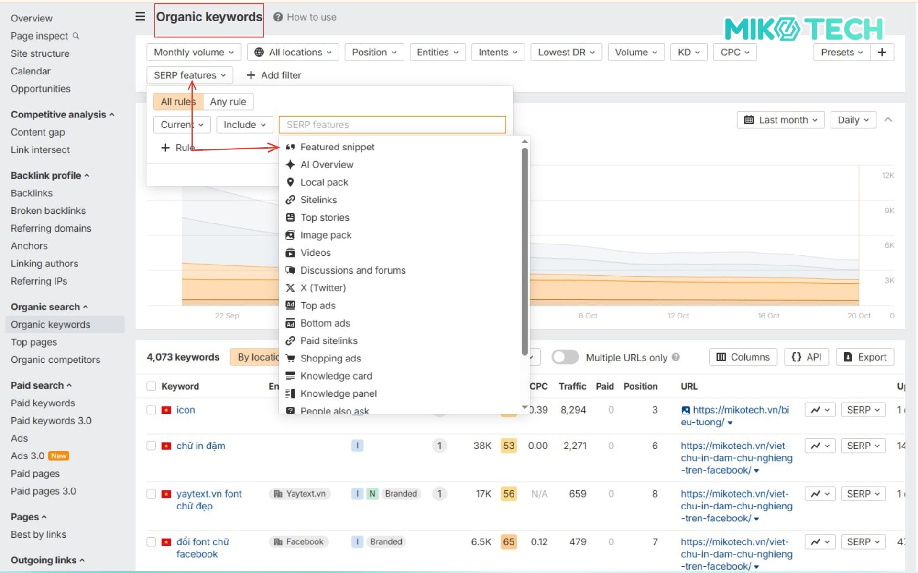Toggle the Multiple URLs only switch
The image size is (918, 573).
click(x=565, y=357)
